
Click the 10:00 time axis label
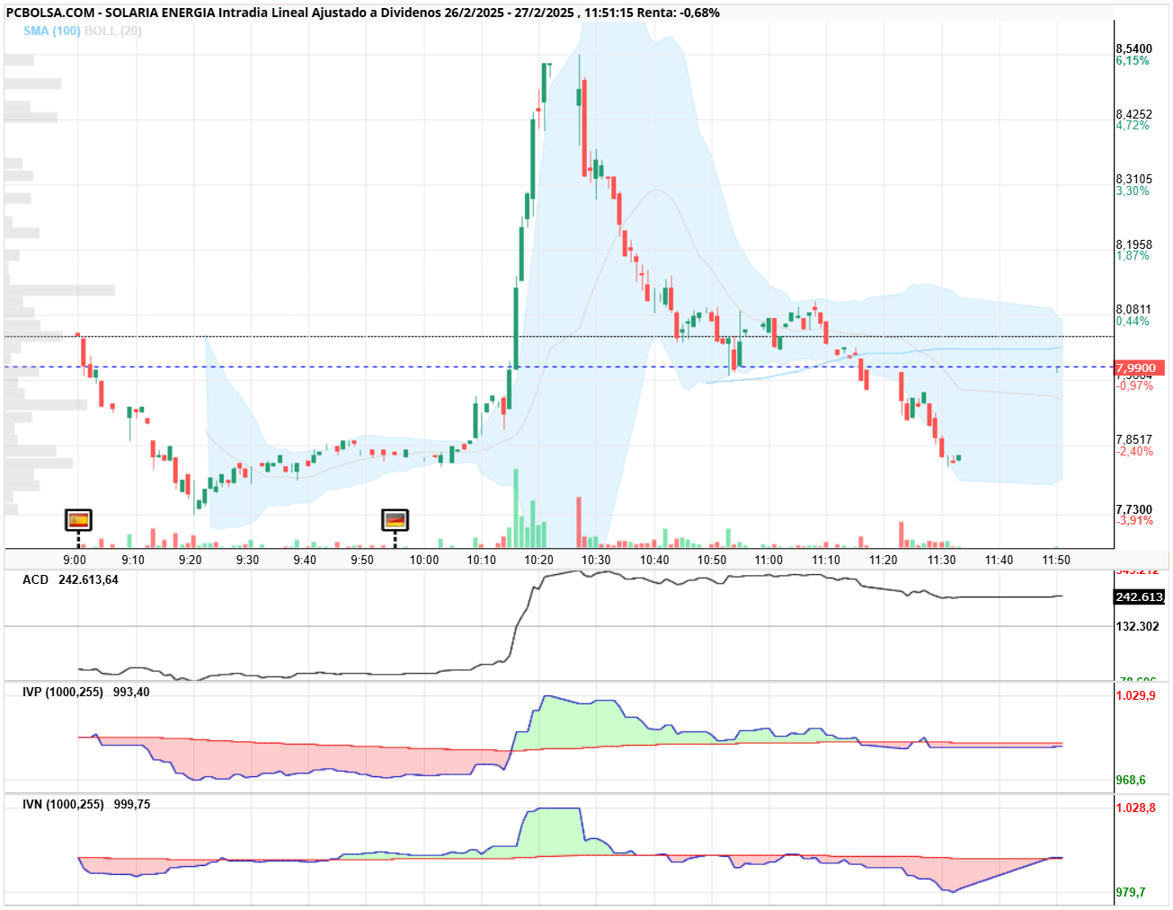(x=424, y=560)
